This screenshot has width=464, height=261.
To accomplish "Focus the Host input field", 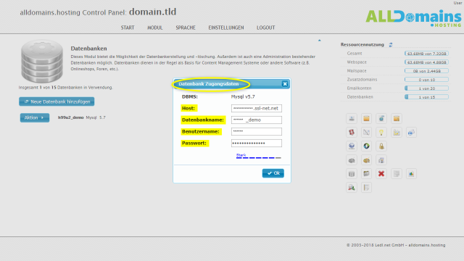I will (x=257, y=108).
